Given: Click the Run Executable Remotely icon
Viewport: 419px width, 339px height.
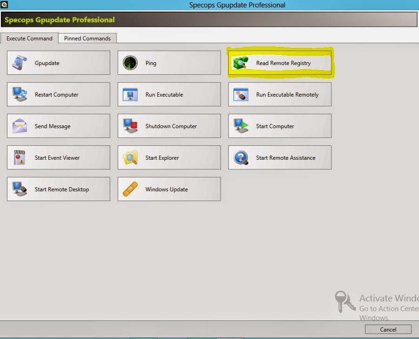Looking at the screenshot, I should point(241,94).
